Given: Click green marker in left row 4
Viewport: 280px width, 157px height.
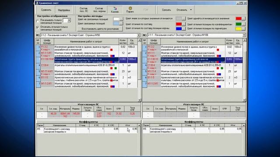Looking at the screenshot, I should pos(115,68).
